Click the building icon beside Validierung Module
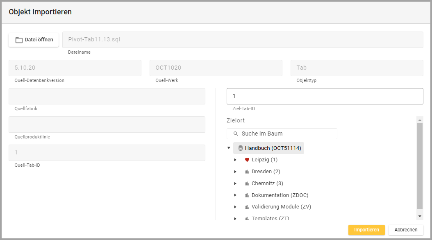Image resolution: width=432 pixels, height=240 pixels. [247, 207]
